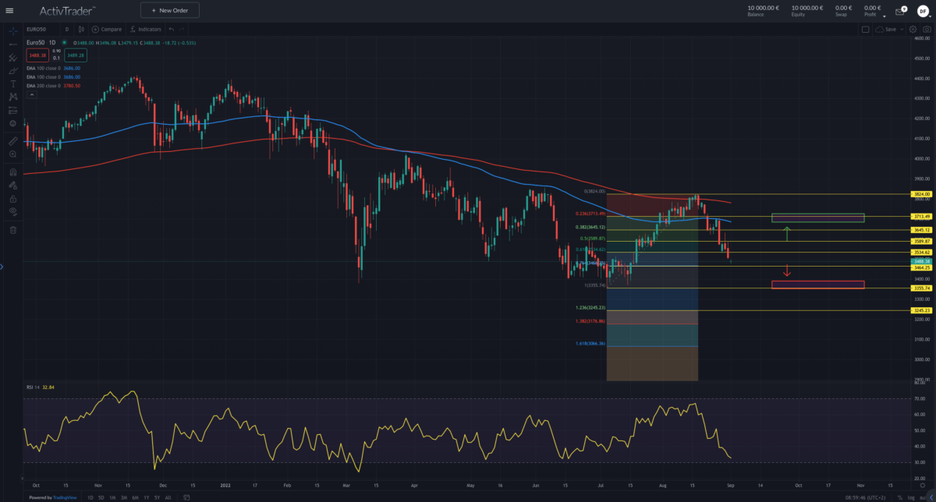Hide all drawings with eye icon
Viewport: 936px width, 502px height.
tap(12, 211)
